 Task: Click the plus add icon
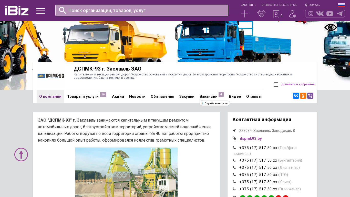point(245,14)
